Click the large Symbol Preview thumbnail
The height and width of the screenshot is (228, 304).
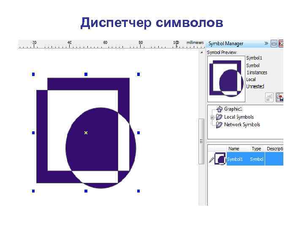(x=226, y=79)
